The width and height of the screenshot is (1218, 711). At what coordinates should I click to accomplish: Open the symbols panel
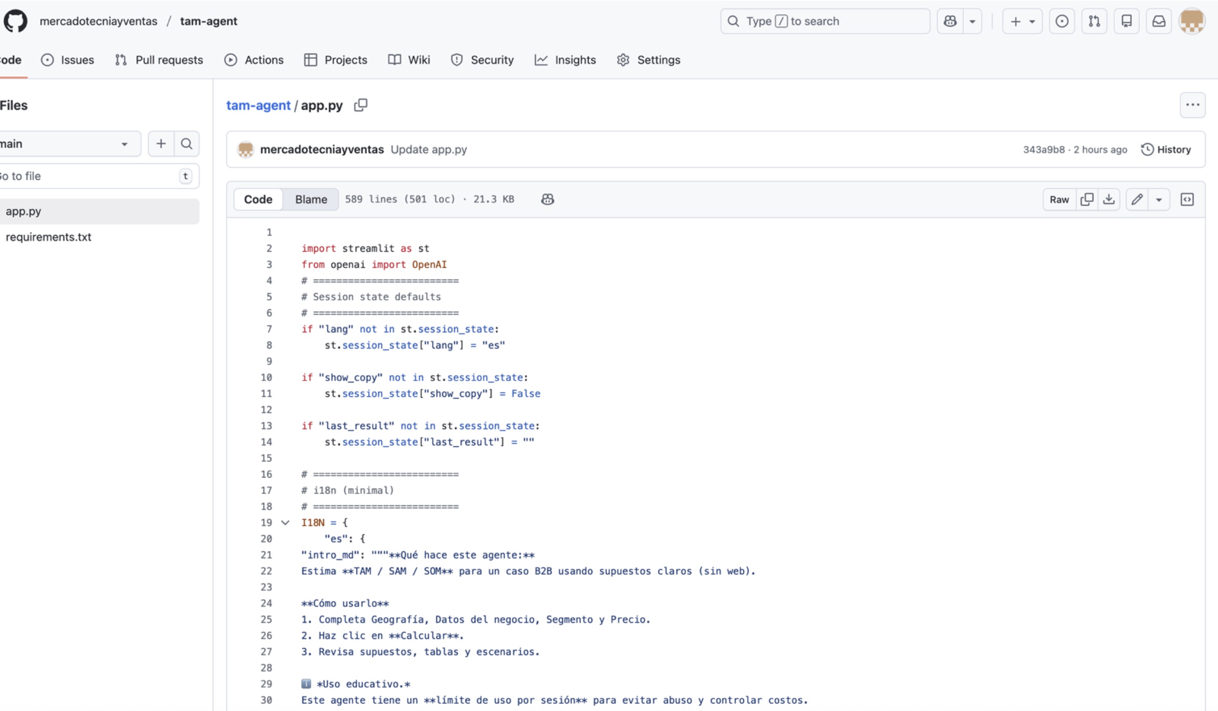pyautogui.click(x=1187, y=199)
